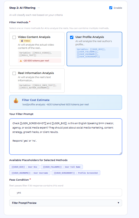
Task: Click the gray dash next to Step 2 title
Action: tap(39, 8)
